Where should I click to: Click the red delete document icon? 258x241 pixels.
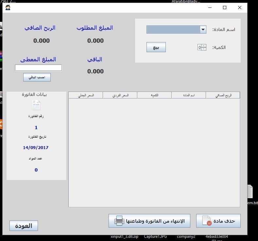(207, 221)
